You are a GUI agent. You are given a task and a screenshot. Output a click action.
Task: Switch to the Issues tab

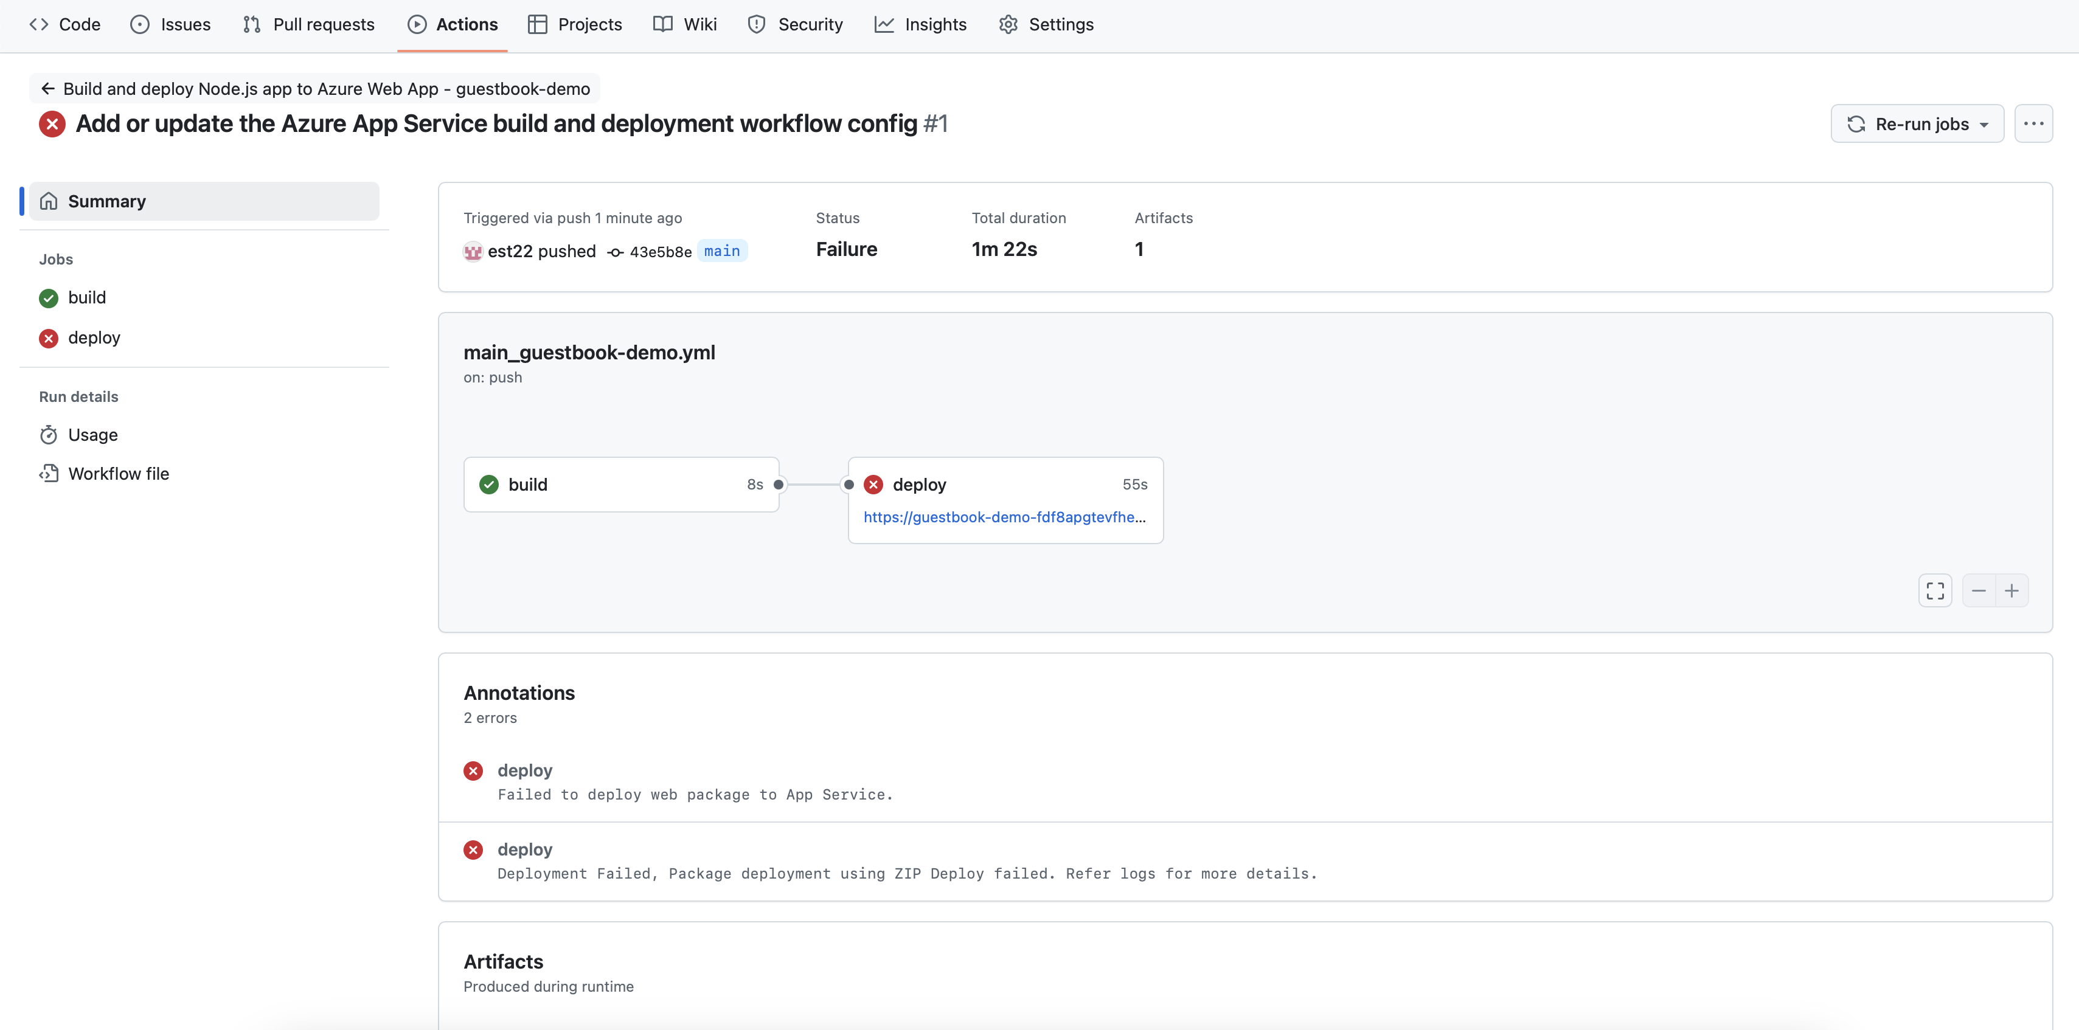tap(170, 24)
